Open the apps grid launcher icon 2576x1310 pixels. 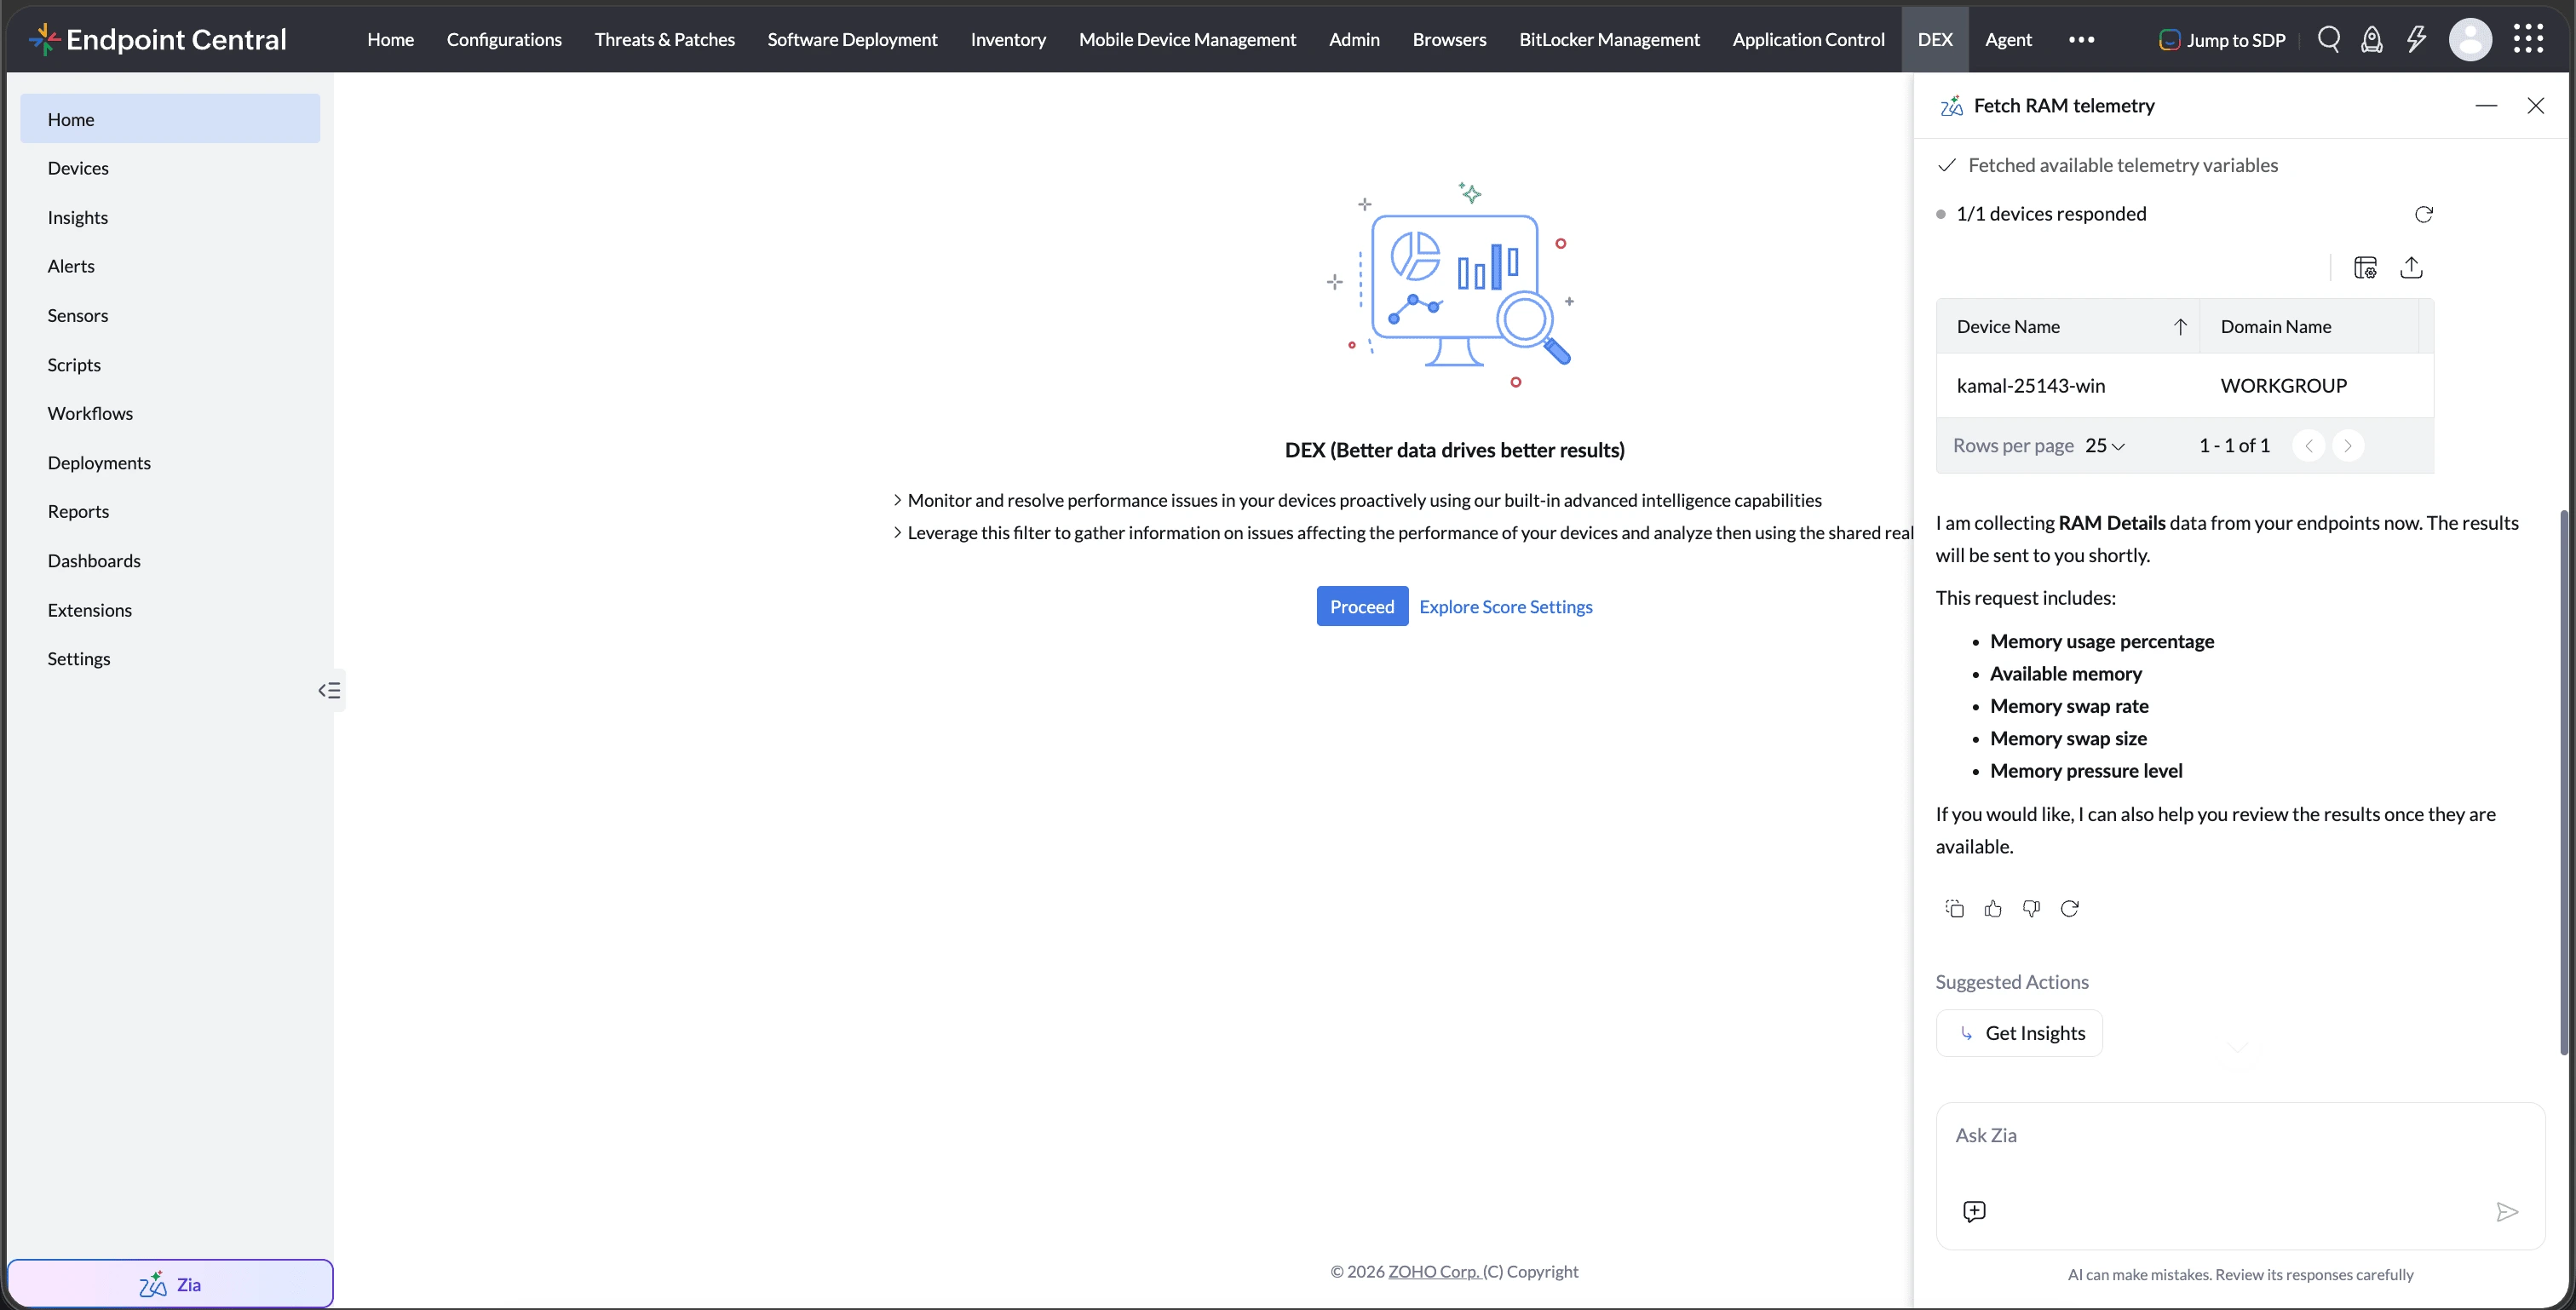point(2528,39)
